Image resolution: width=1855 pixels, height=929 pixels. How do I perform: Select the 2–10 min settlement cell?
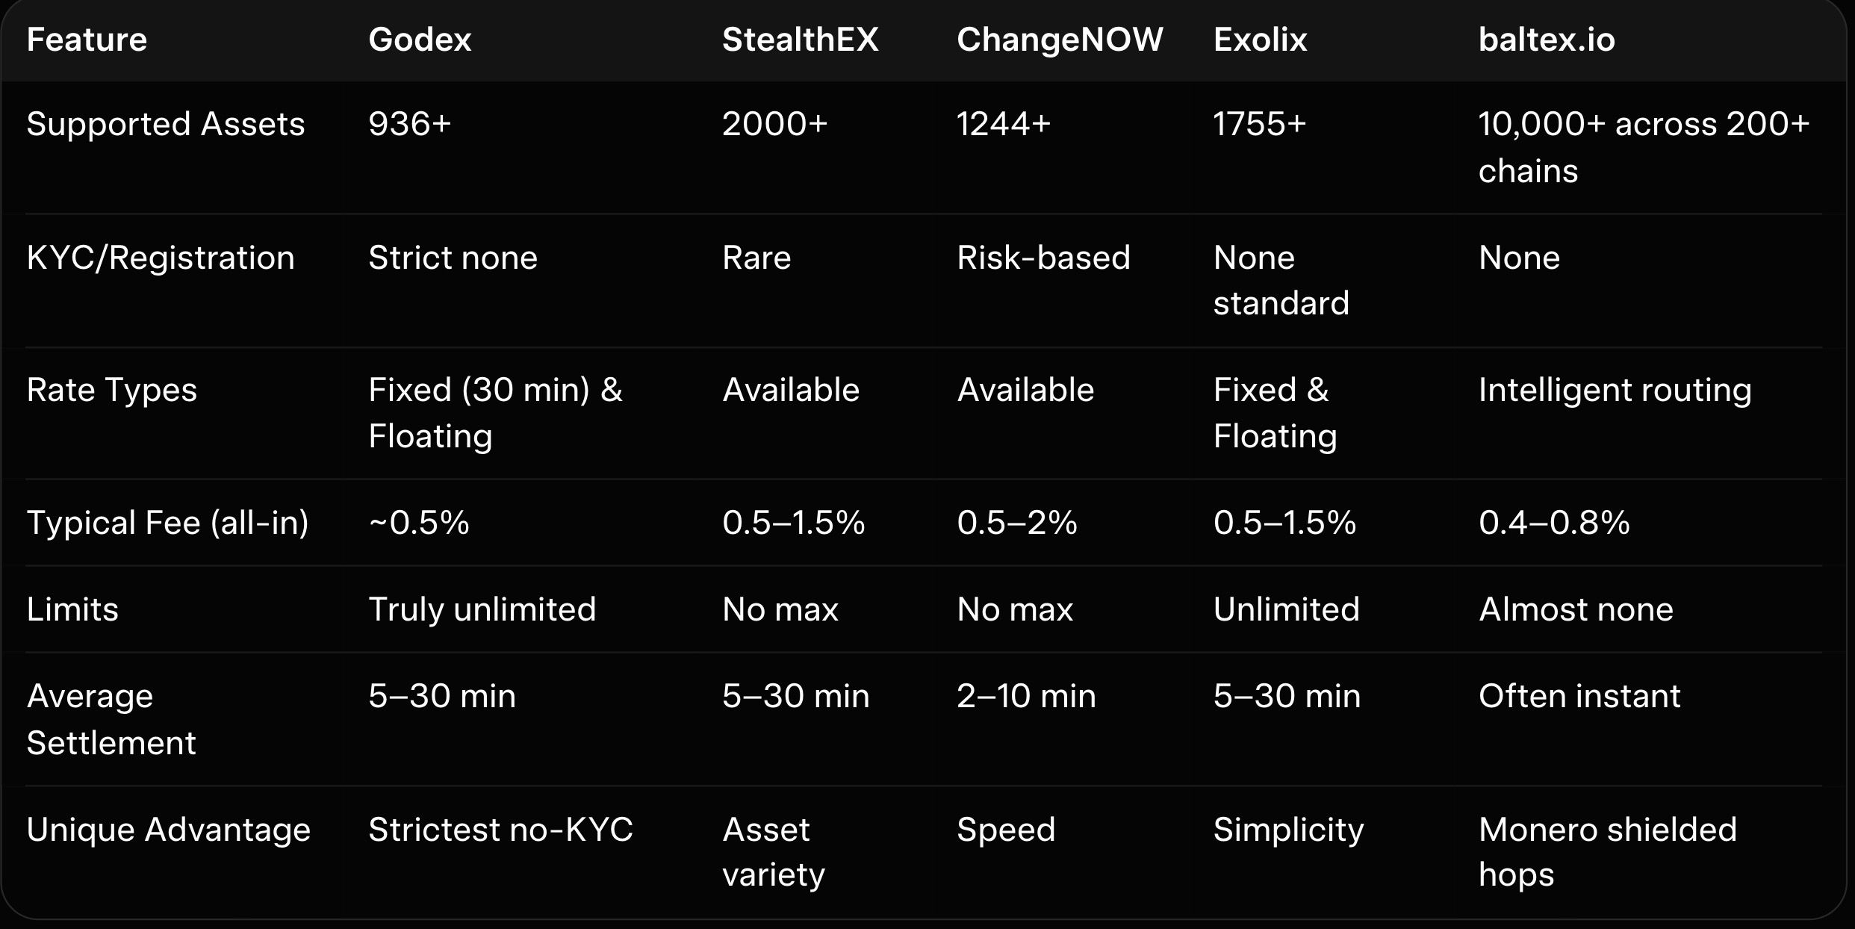1026,696
